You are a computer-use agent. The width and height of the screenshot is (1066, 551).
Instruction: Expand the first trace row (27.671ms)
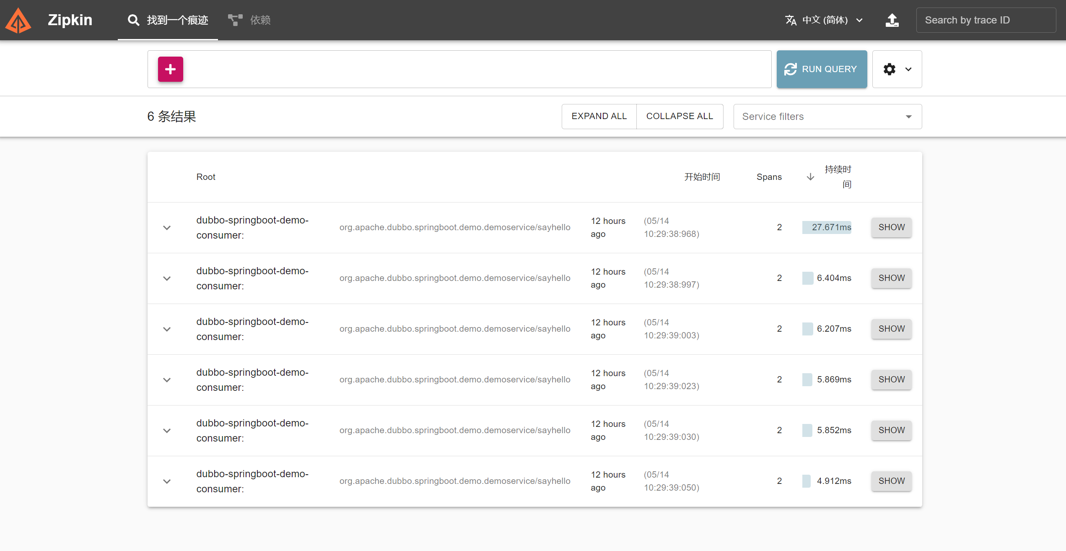pyautogui.click(x=167, y=228)
